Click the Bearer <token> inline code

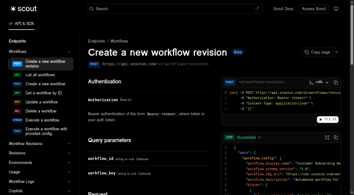[x=161, y=114]
